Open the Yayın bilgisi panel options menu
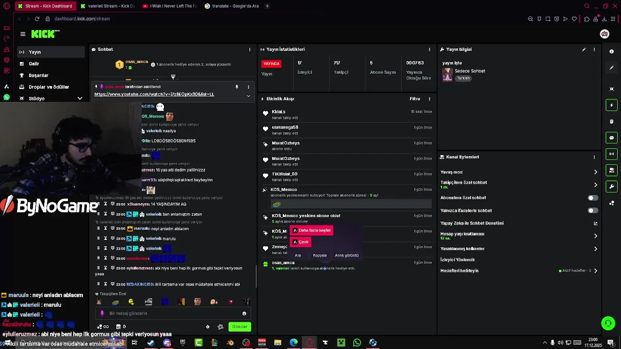This screenshot has width=621, height=349. click(x=594, y=49)
